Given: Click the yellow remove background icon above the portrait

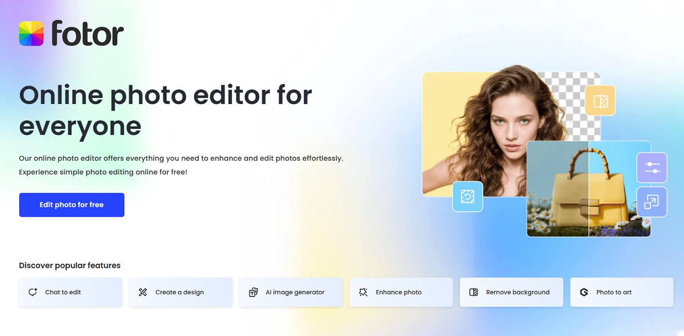Looking at the screenshot, I should pos(600,100).
